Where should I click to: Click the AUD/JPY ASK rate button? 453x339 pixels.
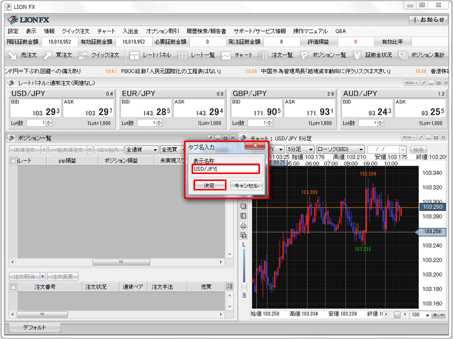420,108
